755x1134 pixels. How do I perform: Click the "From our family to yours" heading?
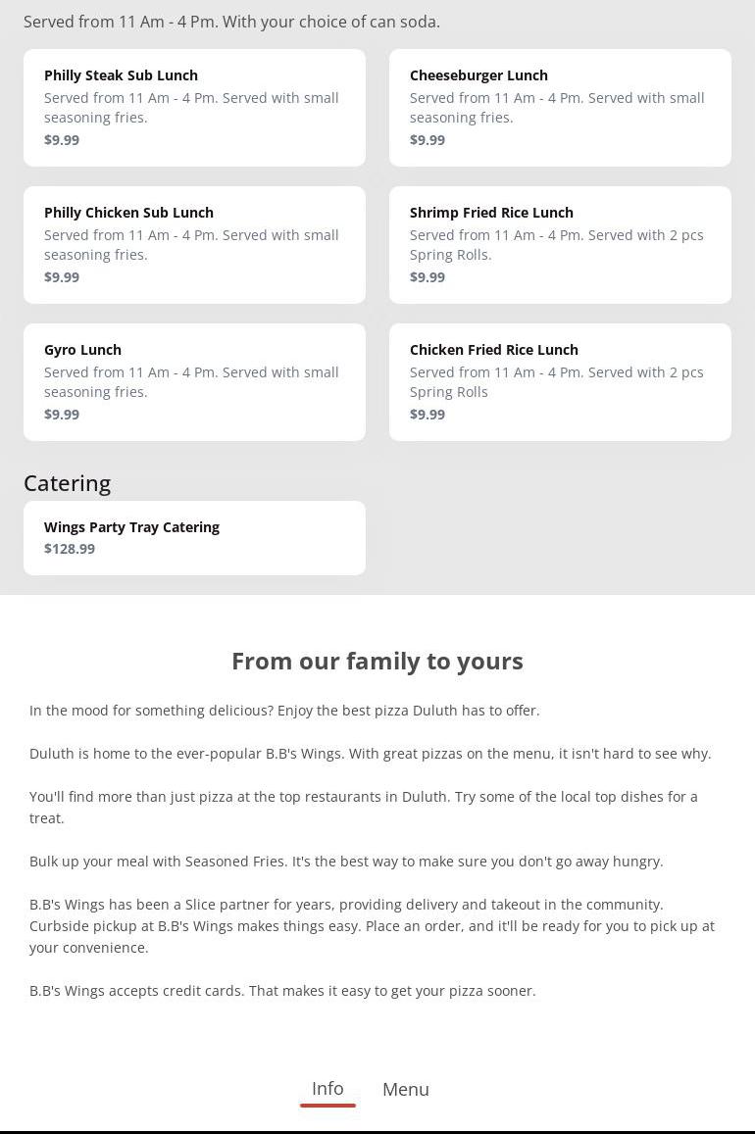click(377, 662)
